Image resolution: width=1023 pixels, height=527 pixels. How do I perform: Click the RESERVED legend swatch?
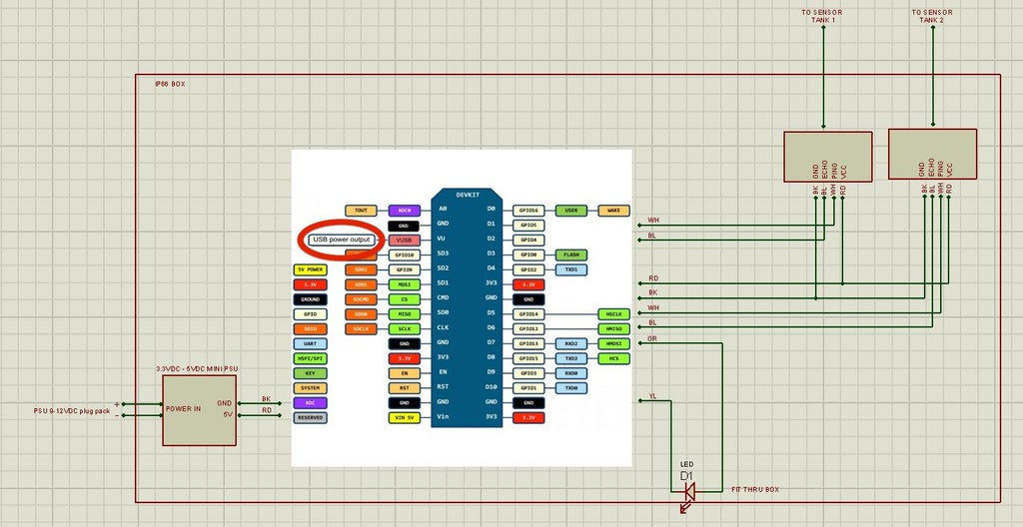(310, 417)
